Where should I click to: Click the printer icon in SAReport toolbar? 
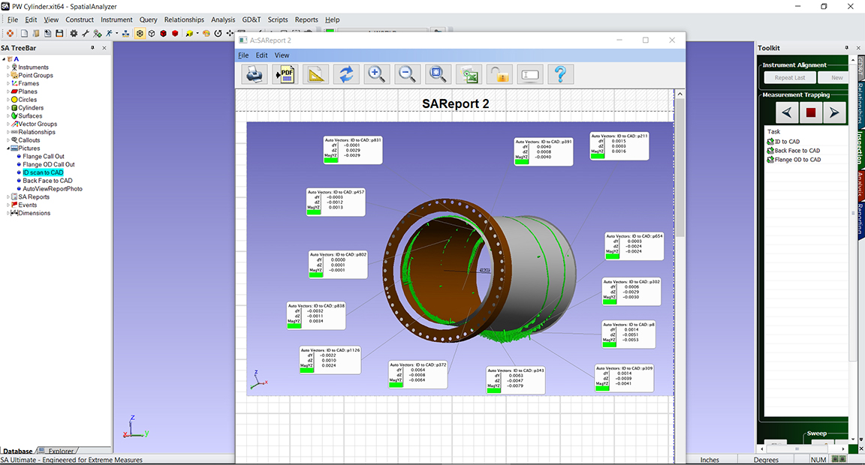(255, 74)
